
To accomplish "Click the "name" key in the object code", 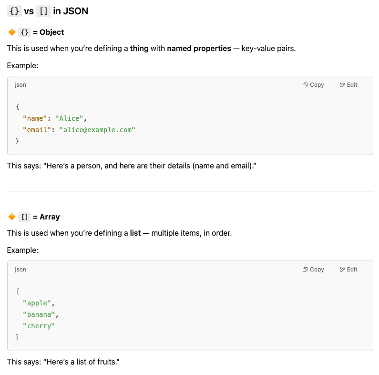I will click(x=35, y=118).
